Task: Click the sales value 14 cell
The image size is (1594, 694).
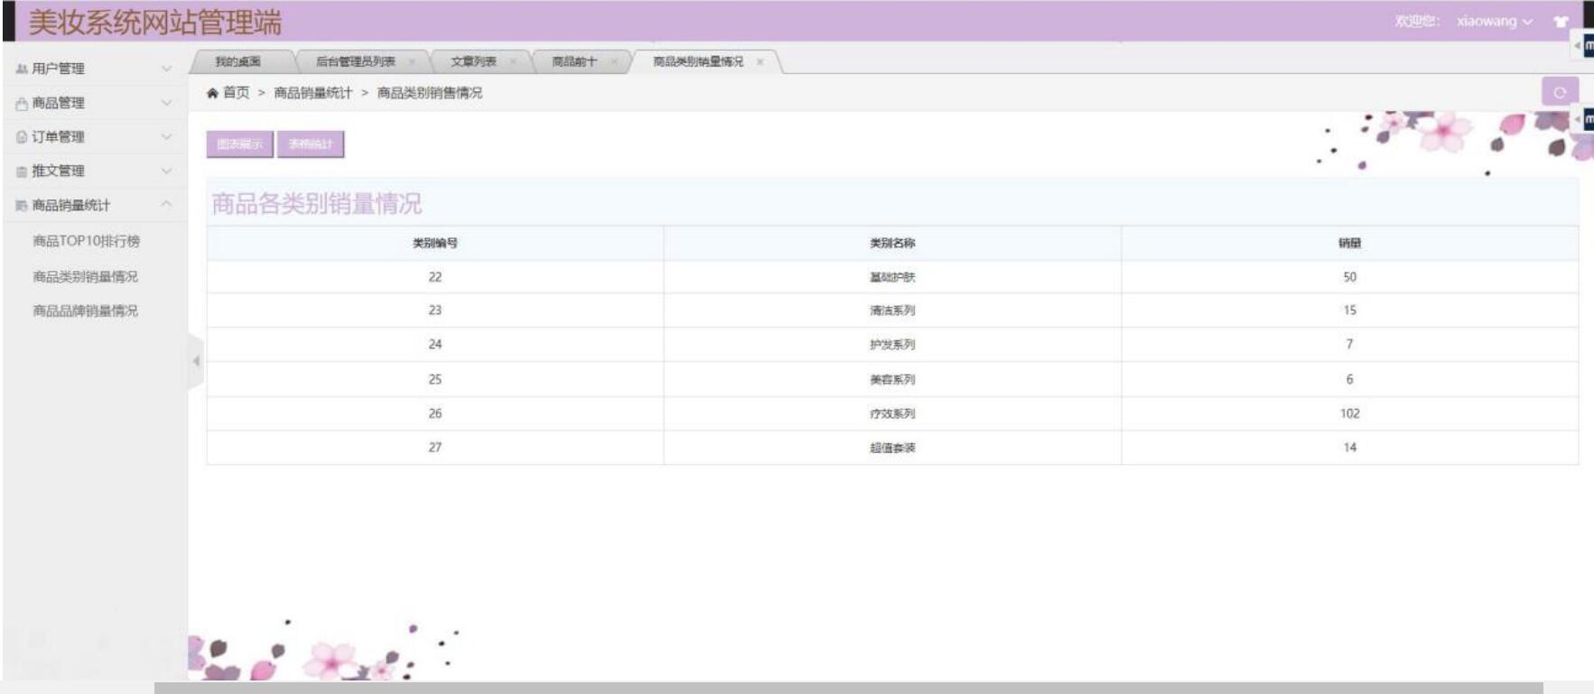Action: coord(1350,448)
